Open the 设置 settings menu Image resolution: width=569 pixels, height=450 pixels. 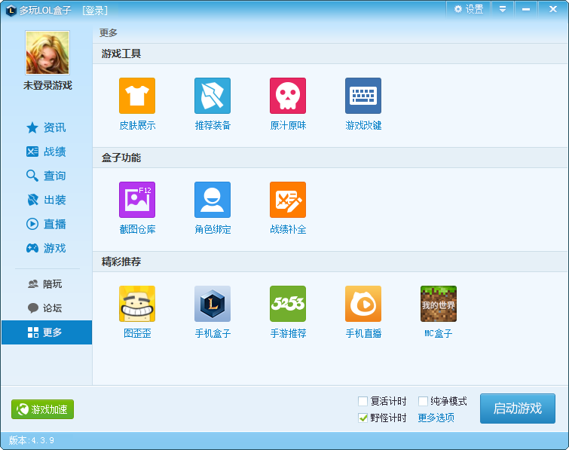468,9
